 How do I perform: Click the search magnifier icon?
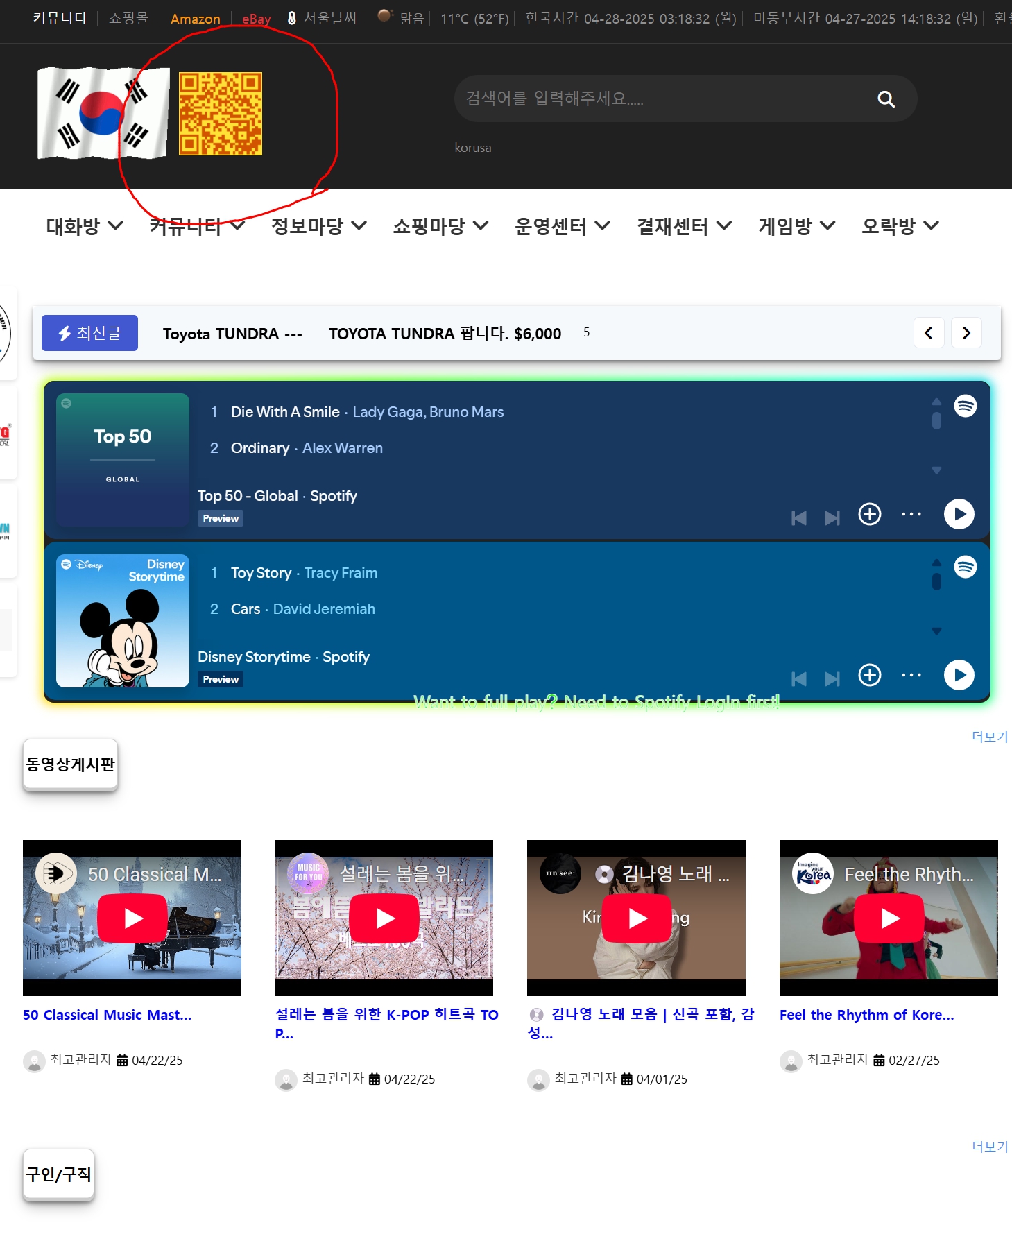click(886, 99)
